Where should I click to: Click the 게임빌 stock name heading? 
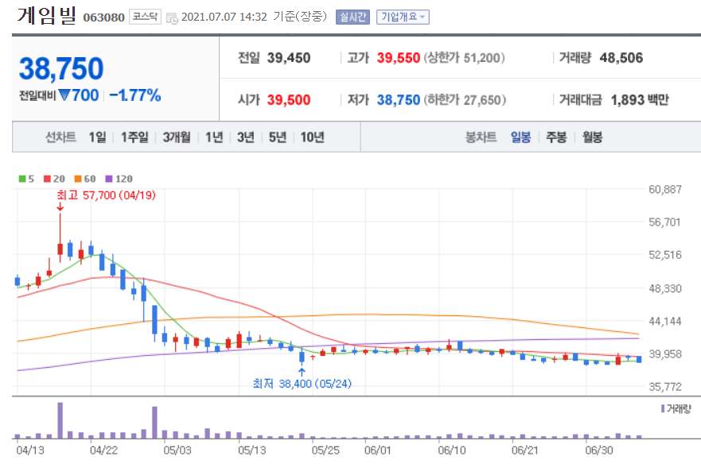click(x=47, y=15)
